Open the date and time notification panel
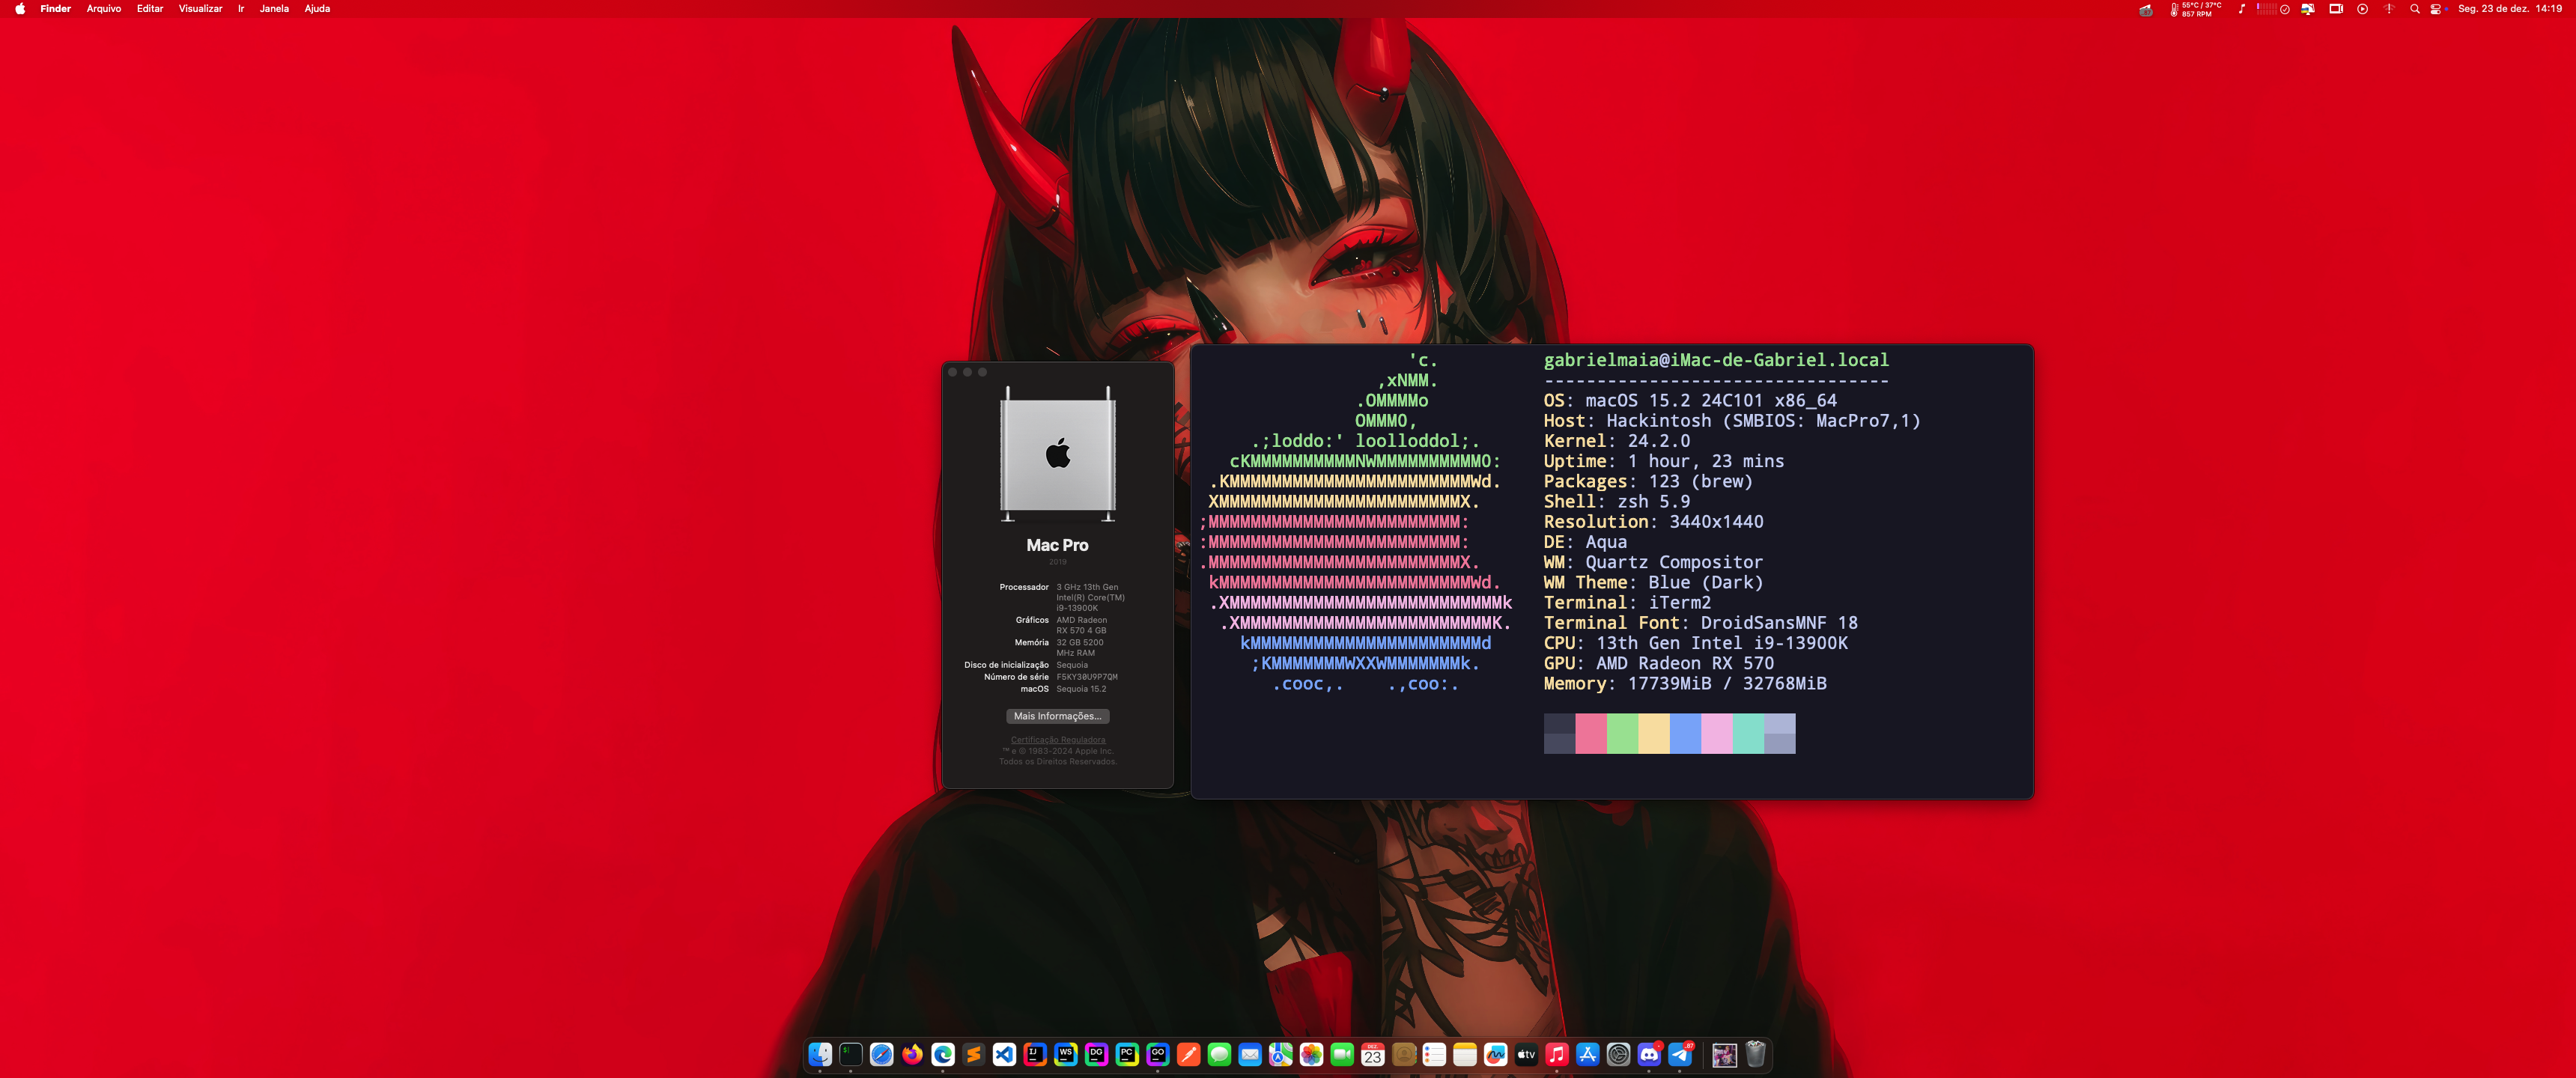 click(2509, 9)
